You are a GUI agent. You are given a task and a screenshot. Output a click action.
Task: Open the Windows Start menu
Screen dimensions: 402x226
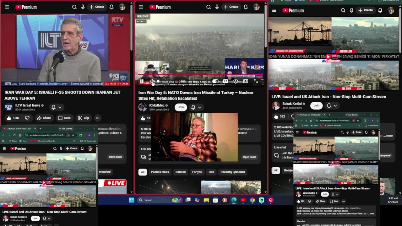[x=132, y=200]
